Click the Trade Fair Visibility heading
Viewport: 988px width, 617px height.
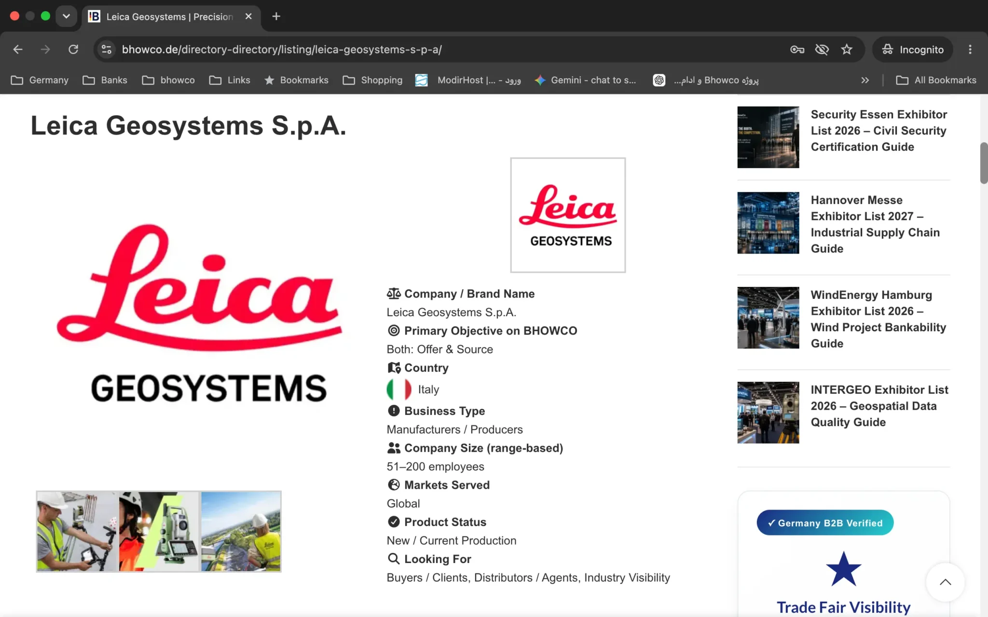(x=843, y=607)
